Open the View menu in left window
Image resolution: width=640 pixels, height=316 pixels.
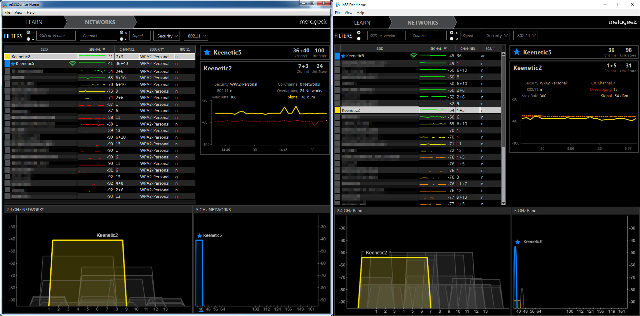pyautogui.click(x=18, y=12)
